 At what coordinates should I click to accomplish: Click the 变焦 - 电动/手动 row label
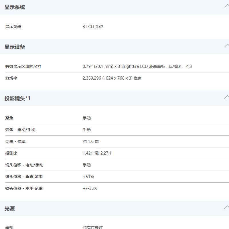tap(20, 130)
